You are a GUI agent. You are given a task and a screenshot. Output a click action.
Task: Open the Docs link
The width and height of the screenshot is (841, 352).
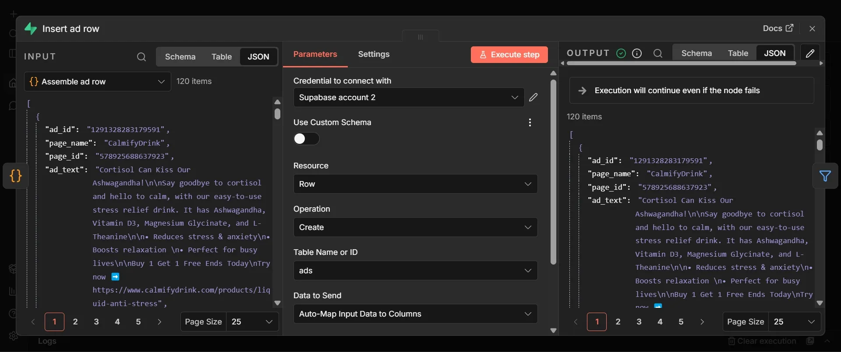coord(778,28)
